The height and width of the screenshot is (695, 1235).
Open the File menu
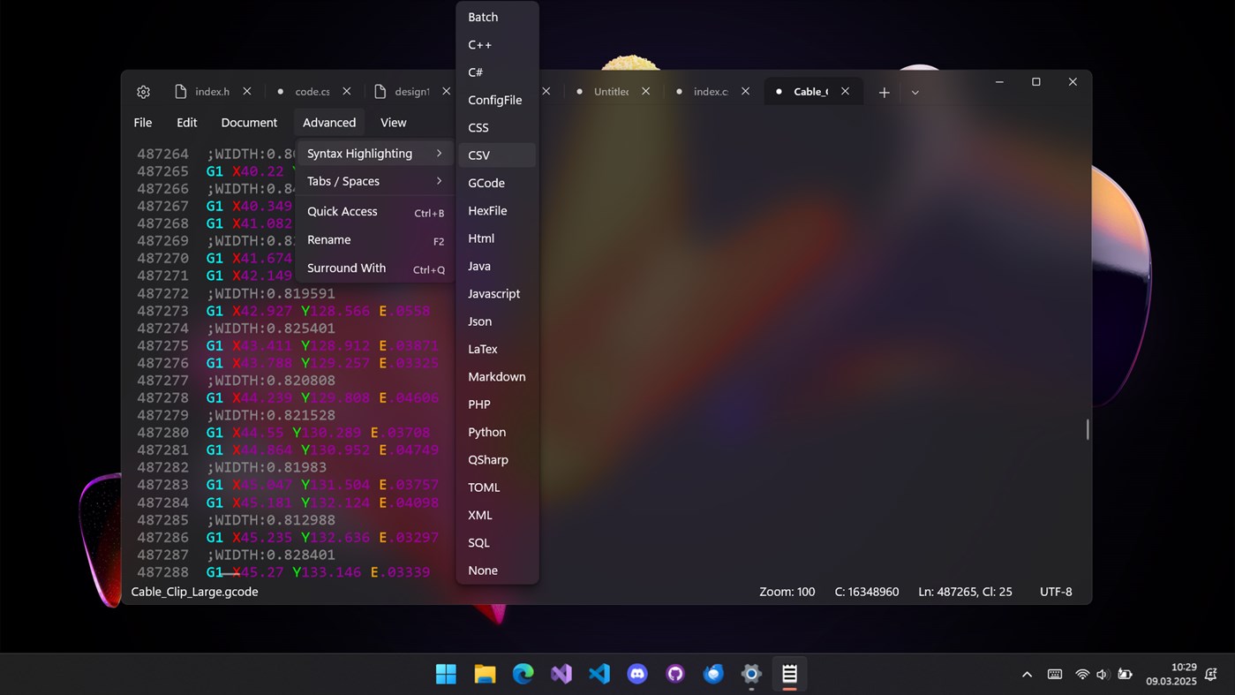pos(143,123)
